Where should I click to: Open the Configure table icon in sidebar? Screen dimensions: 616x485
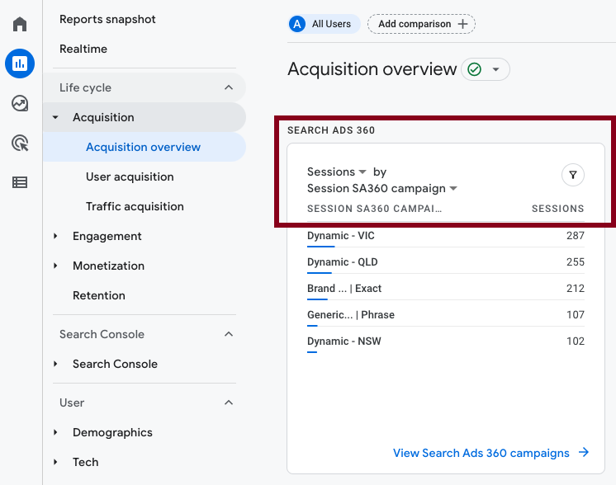[x=20, y=182]
